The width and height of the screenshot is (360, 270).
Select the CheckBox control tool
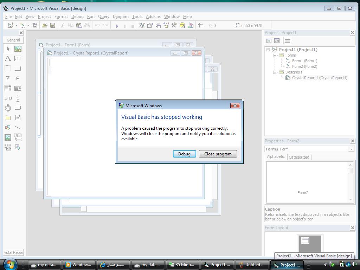(8, 78)
